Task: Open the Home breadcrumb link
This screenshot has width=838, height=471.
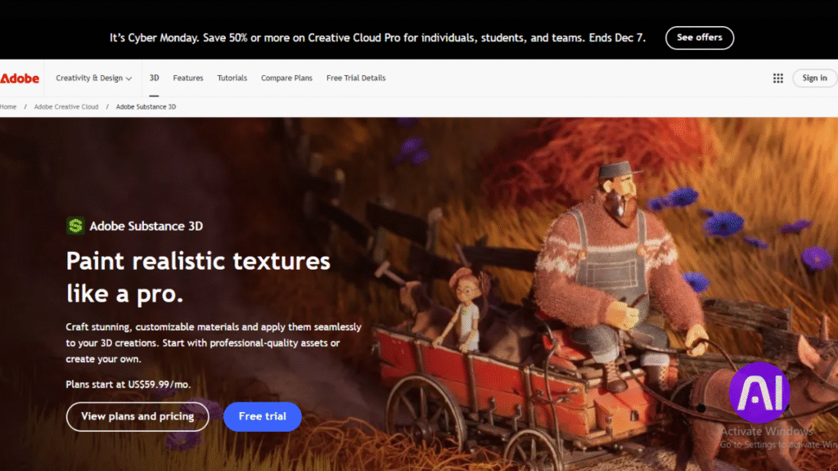Action: pyautogui.click(x=8, y=106)
